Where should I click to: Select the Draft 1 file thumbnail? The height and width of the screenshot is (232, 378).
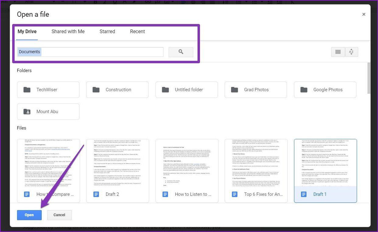pos(325,171)
